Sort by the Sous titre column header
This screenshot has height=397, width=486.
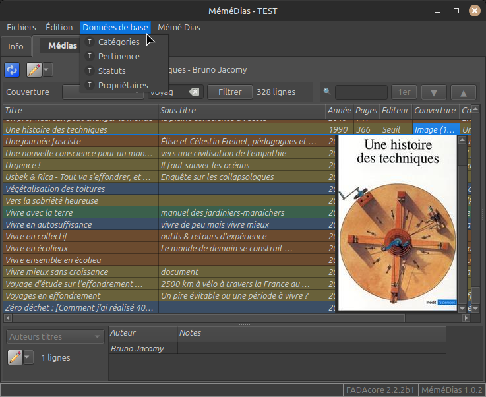(242, 111)
